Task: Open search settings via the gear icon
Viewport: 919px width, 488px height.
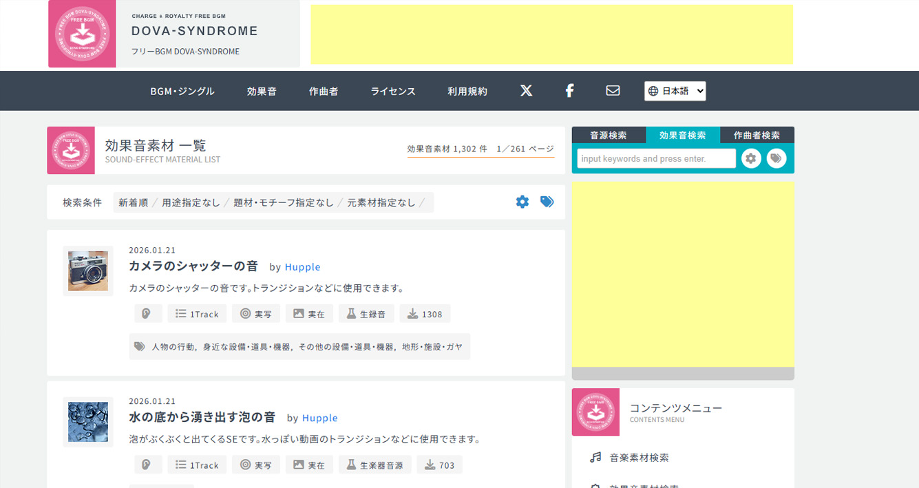Action: pyautogui.click(x=750, y=158)
